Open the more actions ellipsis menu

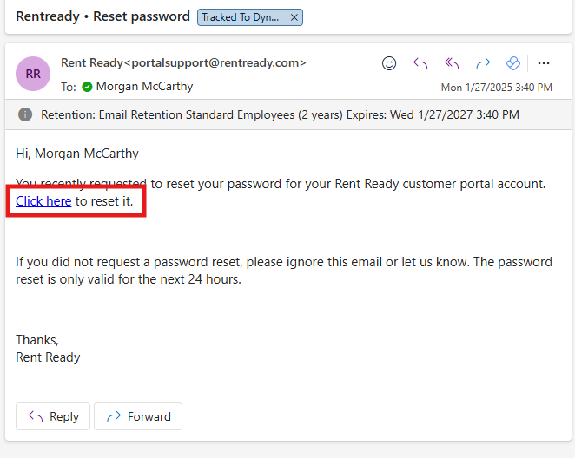[x=544, y=63]
